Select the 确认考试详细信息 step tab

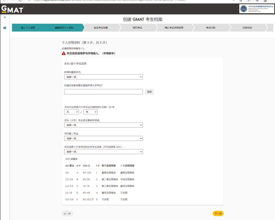click(x=174, y=28)
